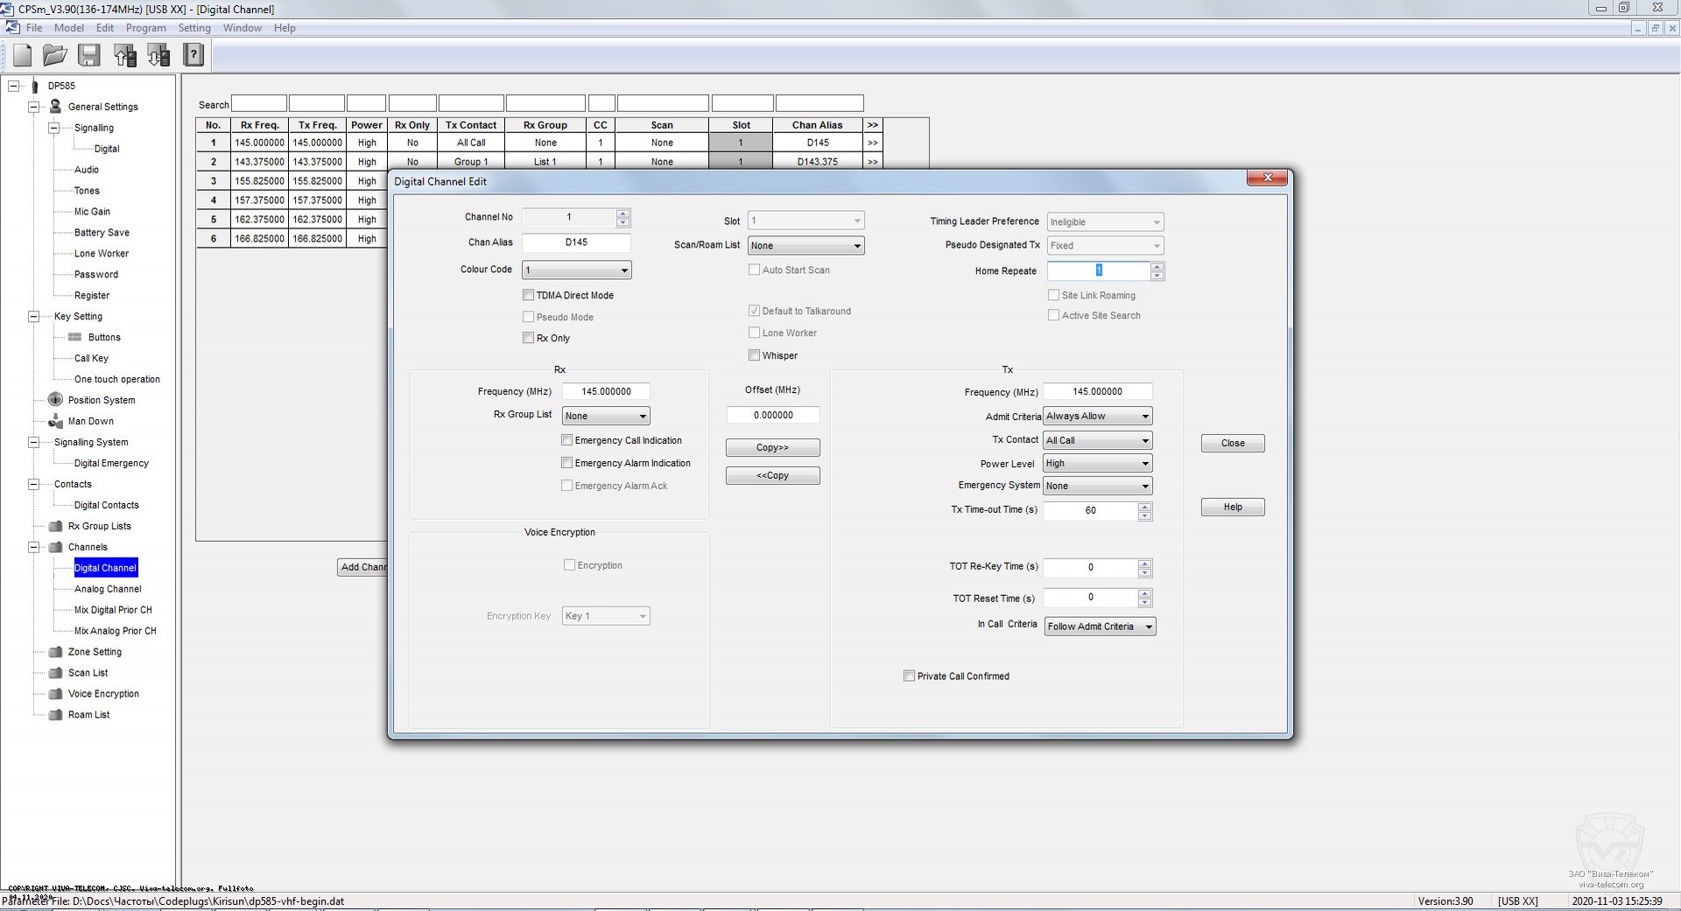Select the DP585 radio icon in the tree
Screen dimensions: 1681x911
pos(35,86)
